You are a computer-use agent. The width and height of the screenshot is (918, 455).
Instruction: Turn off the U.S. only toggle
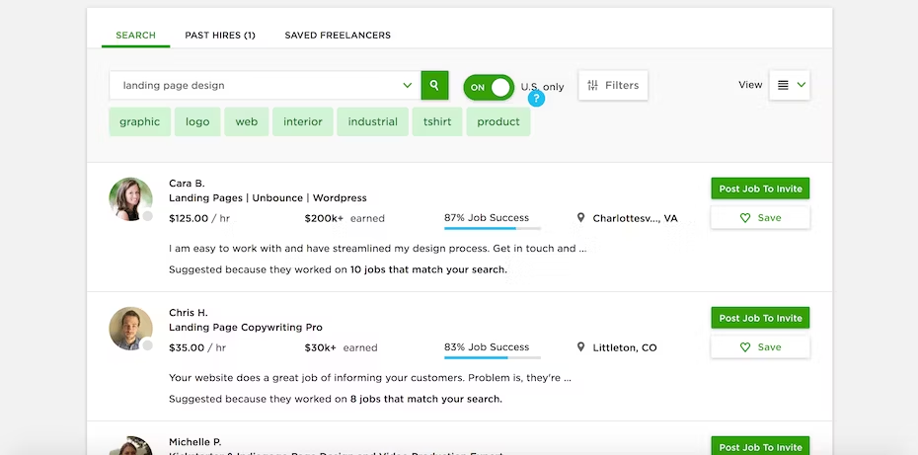point(489,87)
